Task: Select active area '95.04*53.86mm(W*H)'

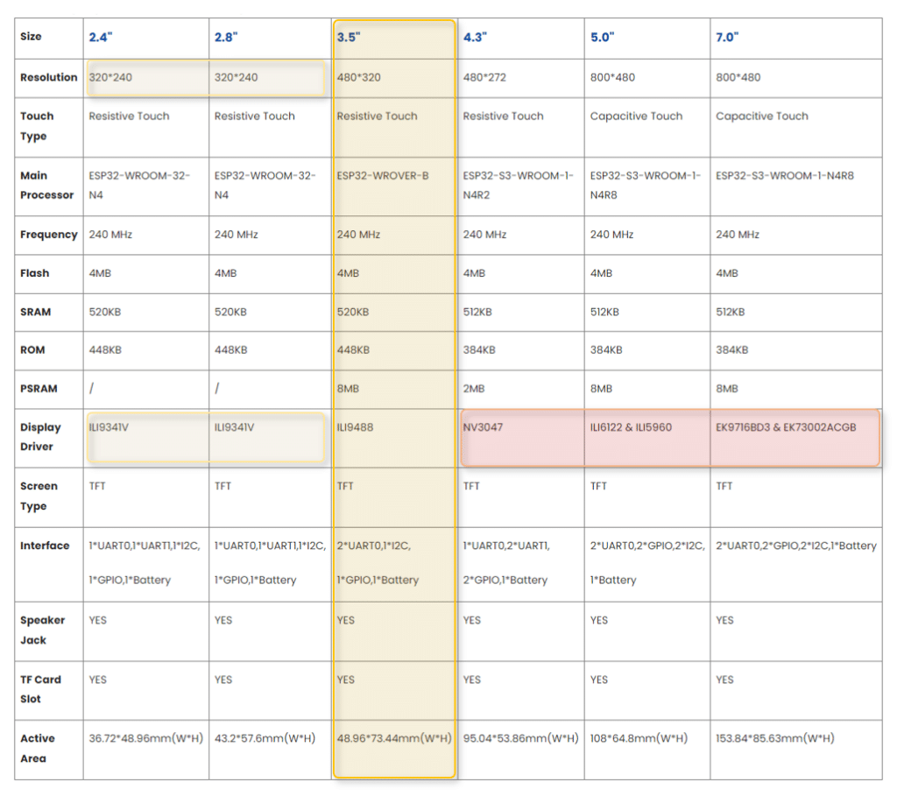Action: click(x=520, y=738)
